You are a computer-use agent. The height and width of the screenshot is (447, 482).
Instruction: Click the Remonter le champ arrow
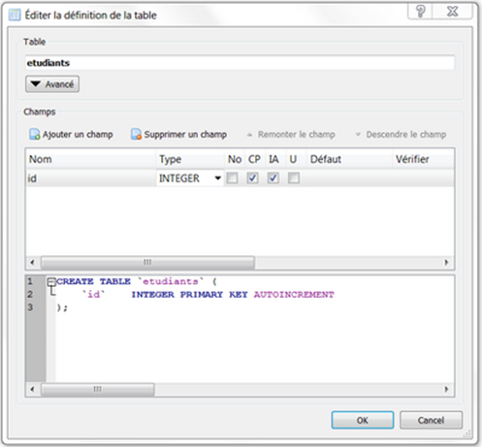(x=249, y=135)
